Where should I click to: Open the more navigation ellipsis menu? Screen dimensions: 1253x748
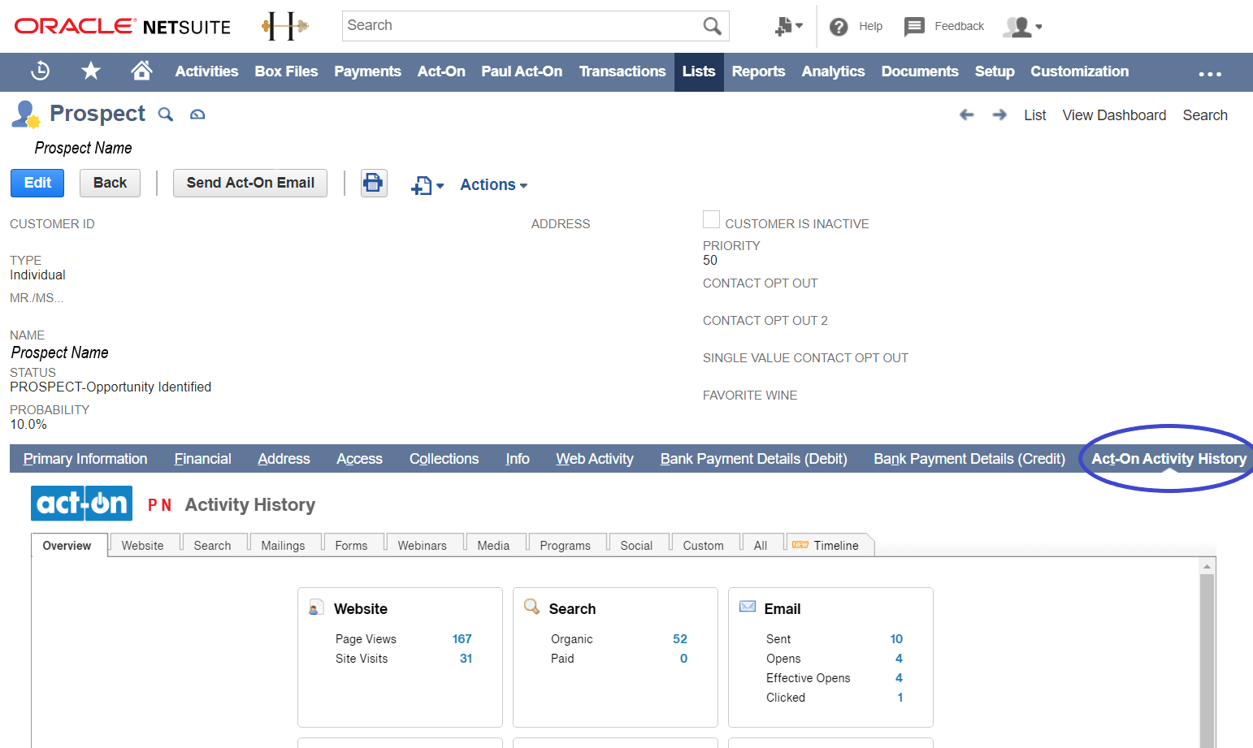pos(1210,73)
